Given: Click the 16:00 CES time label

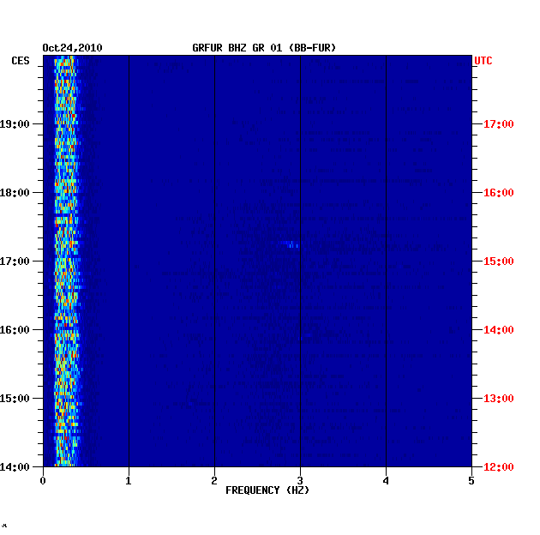Looking at the screenshot, I should (15, 330).
